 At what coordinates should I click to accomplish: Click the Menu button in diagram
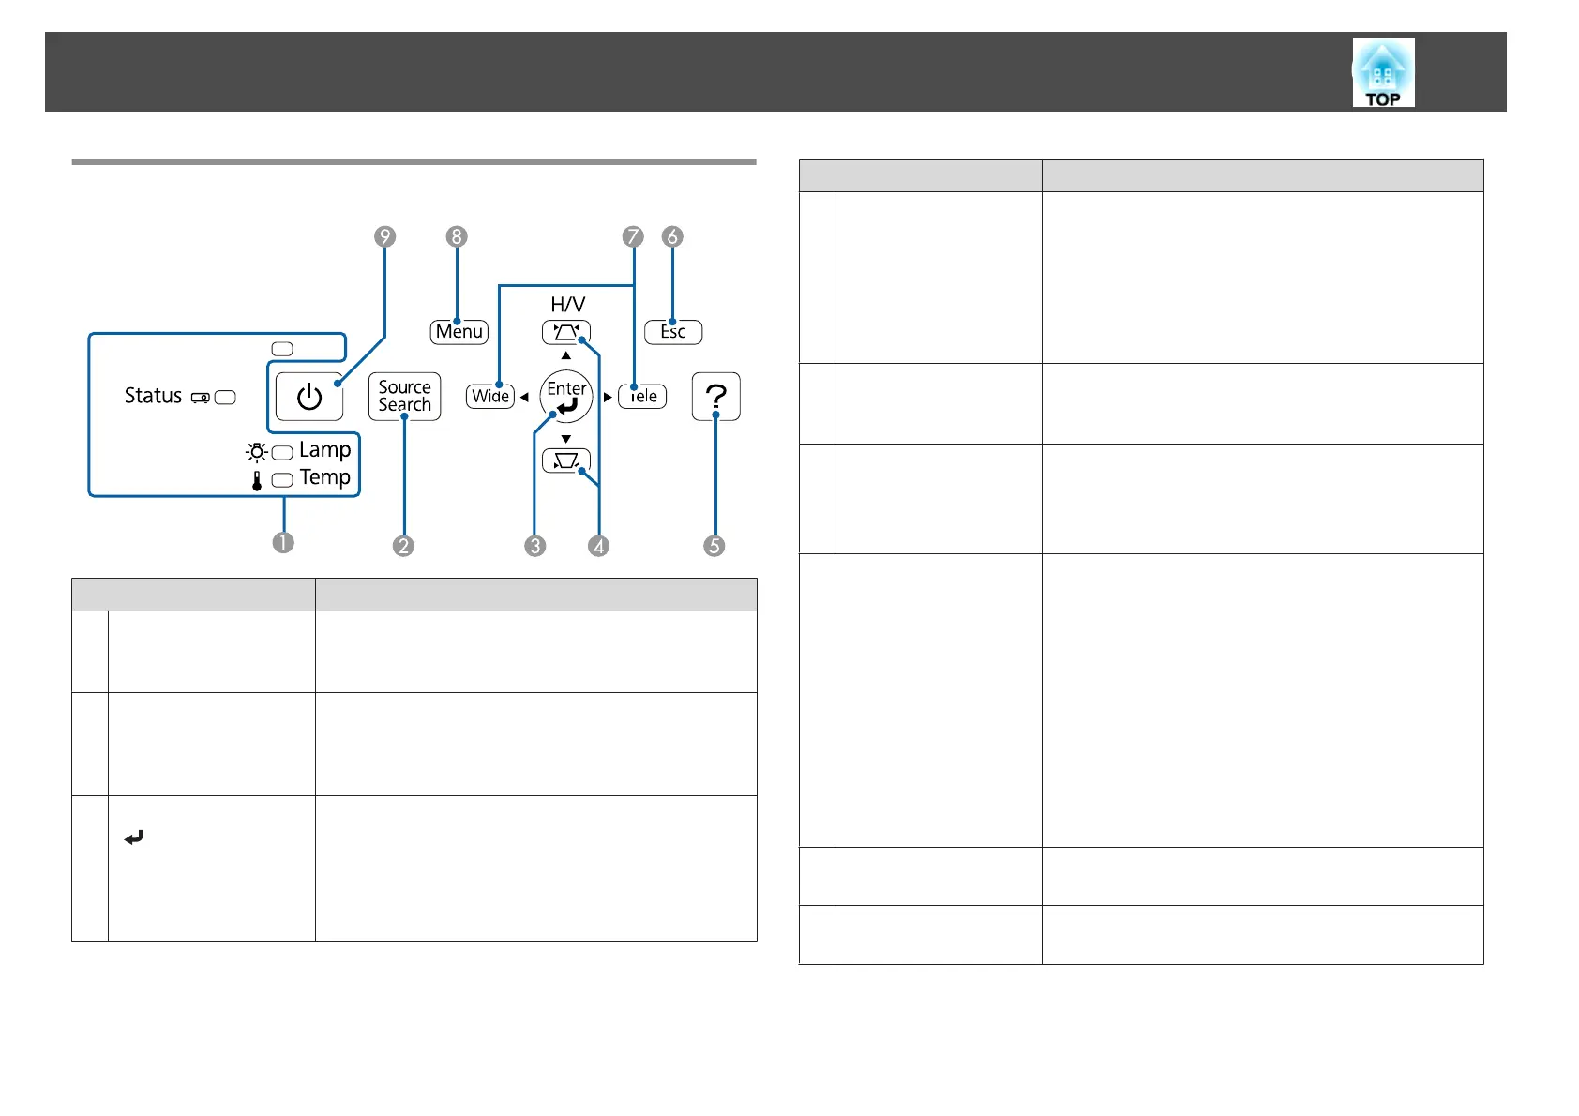[459, 332]
